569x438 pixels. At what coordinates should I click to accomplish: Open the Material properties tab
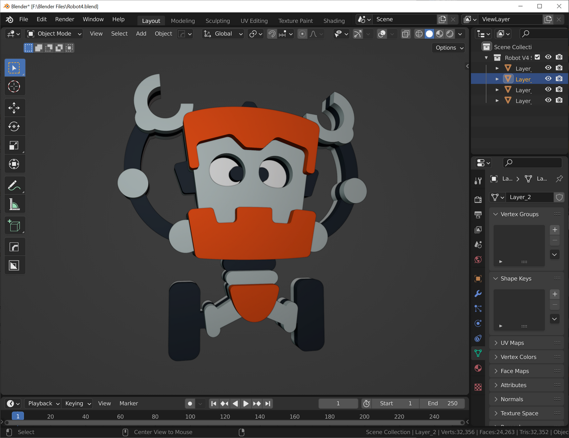tap(478, 368)
